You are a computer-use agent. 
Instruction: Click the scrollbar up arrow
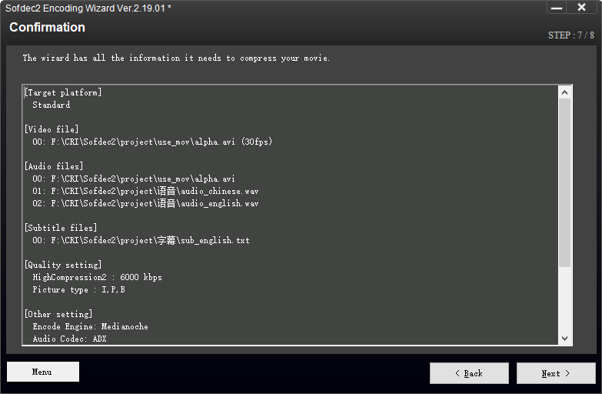tap(564, 92)
